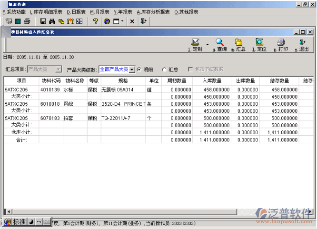The image size is (317, 229).
Task: Open the 系统功能 menu
Action: coord(14,12)
